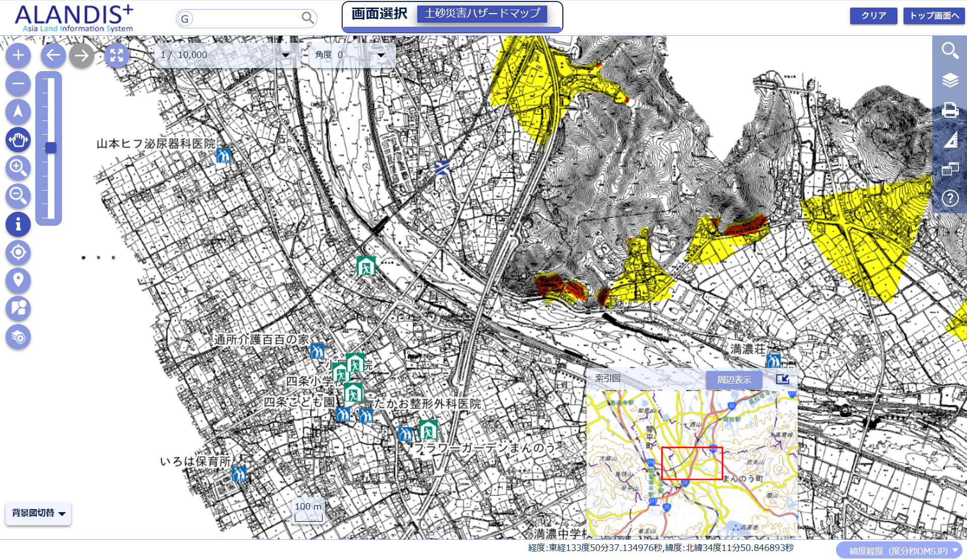Open the 背景図切替 background dropdown
This screenshot has width=967, height=560.
coord(38,513)
